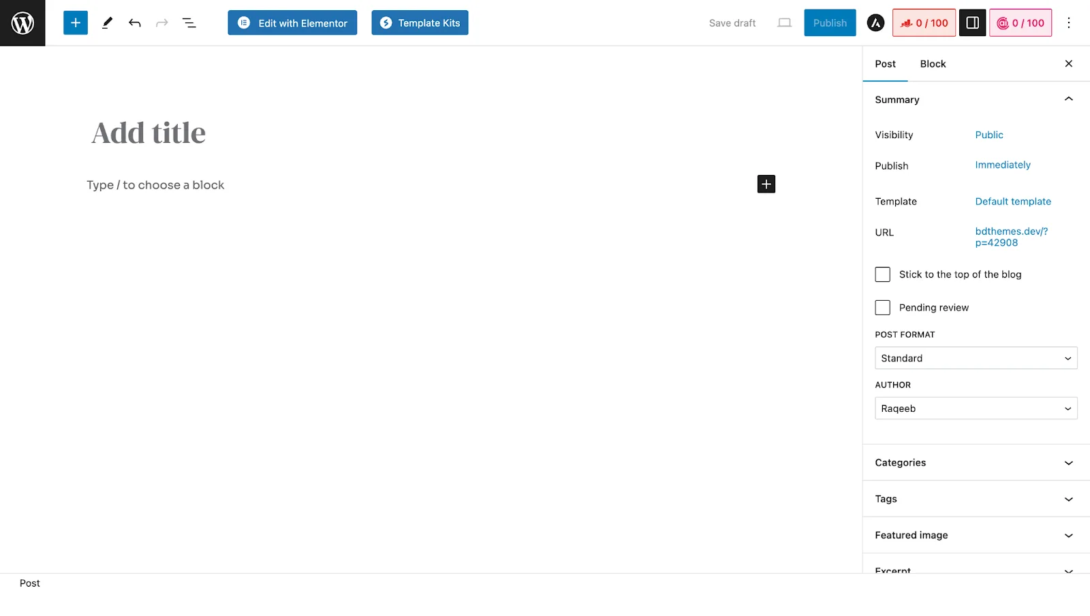Enable Stick to the top of the blog

pyautogui.click(x=882, y=274)
